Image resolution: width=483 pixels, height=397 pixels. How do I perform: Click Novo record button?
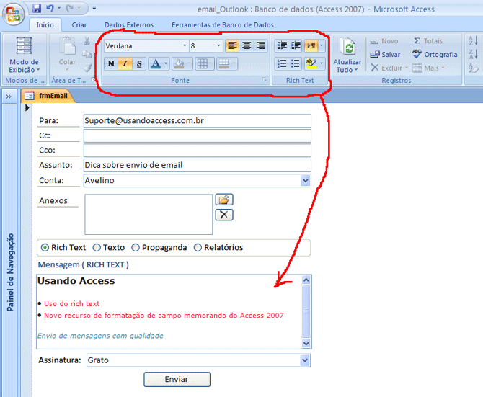[384, 41]
